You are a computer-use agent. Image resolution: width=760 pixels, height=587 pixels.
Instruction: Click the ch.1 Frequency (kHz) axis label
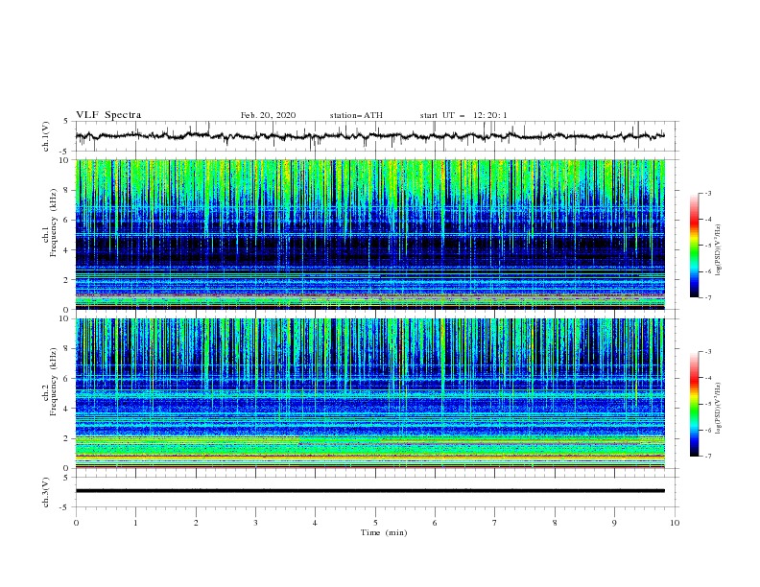tap(50, 223)
